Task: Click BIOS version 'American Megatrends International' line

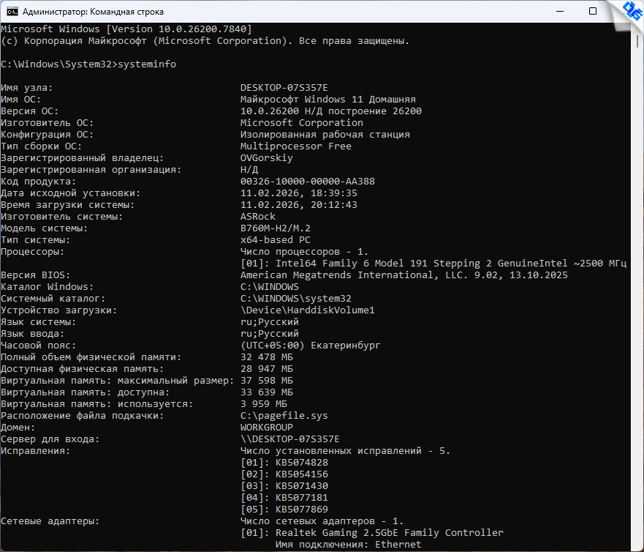Action: click(404, 275)
